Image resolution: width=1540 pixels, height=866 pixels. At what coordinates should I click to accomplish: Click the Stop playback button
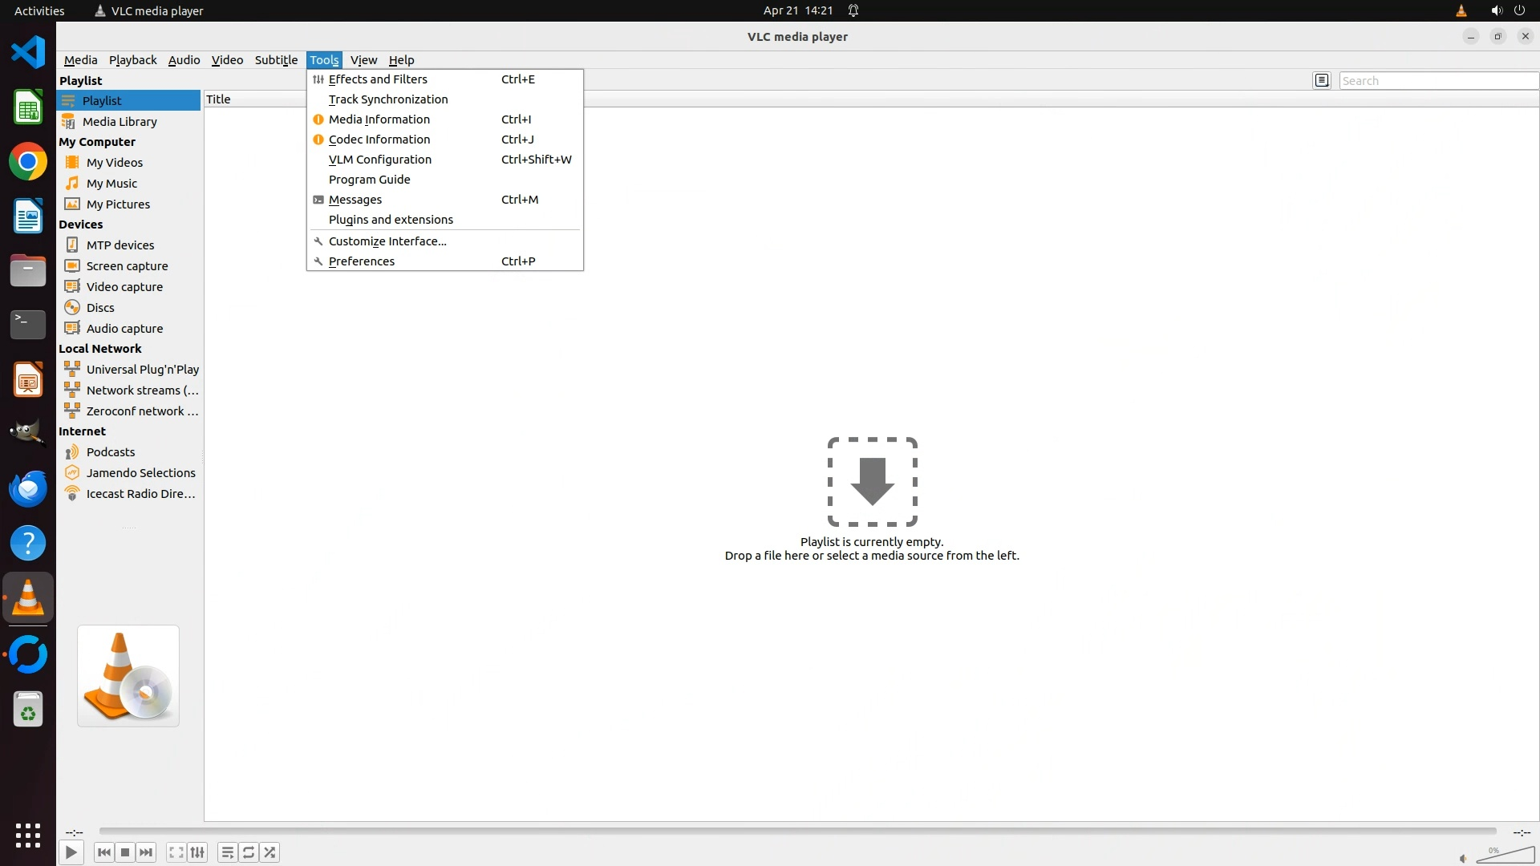[125, 852]
